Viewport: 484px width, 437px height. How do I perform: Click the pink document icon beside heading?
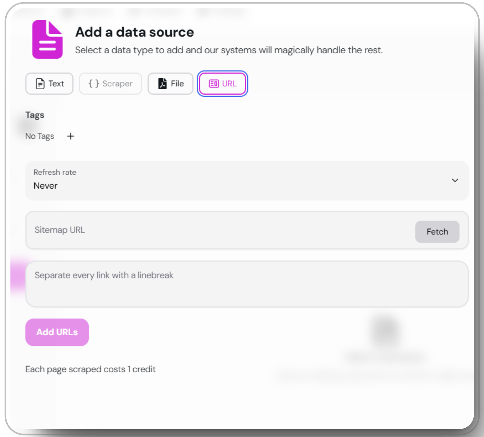pos(47,39)
